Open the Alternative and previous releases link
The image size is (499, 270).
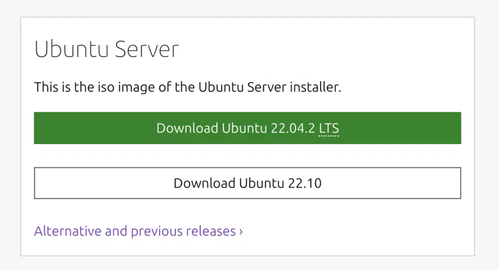click(138, 231)
